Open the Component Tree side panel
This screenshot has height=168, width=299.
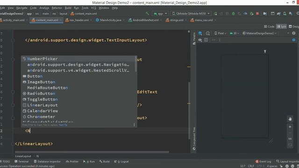[x=194, y=139]
